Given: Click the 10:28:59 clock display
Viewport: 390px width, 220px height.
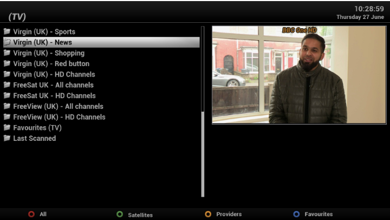Looking at the screenshot, I should point(369,9).
